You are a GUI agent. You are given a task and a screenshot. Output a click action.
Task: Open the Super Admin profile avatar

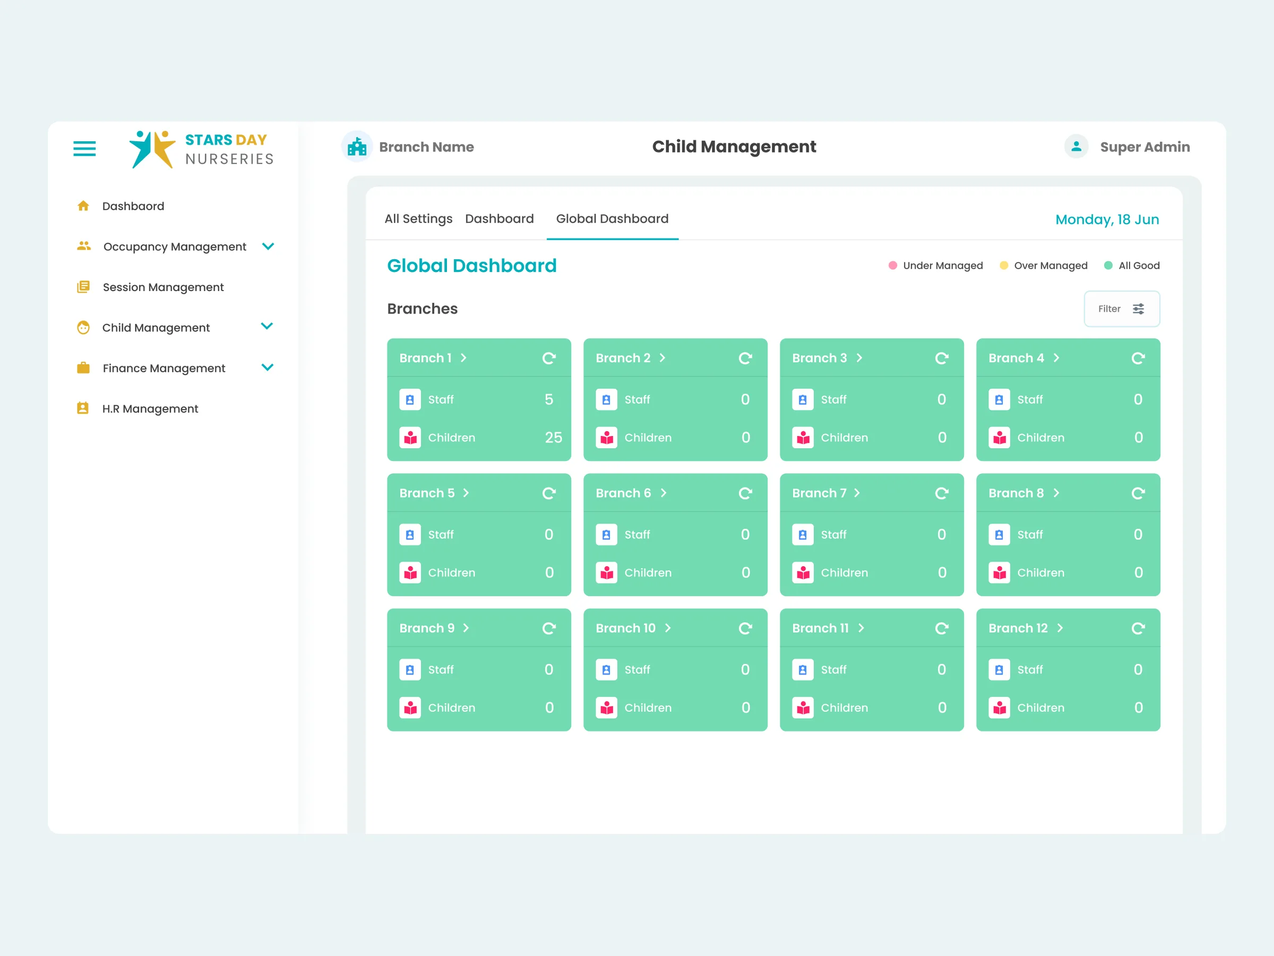(x=1076, y=147)
